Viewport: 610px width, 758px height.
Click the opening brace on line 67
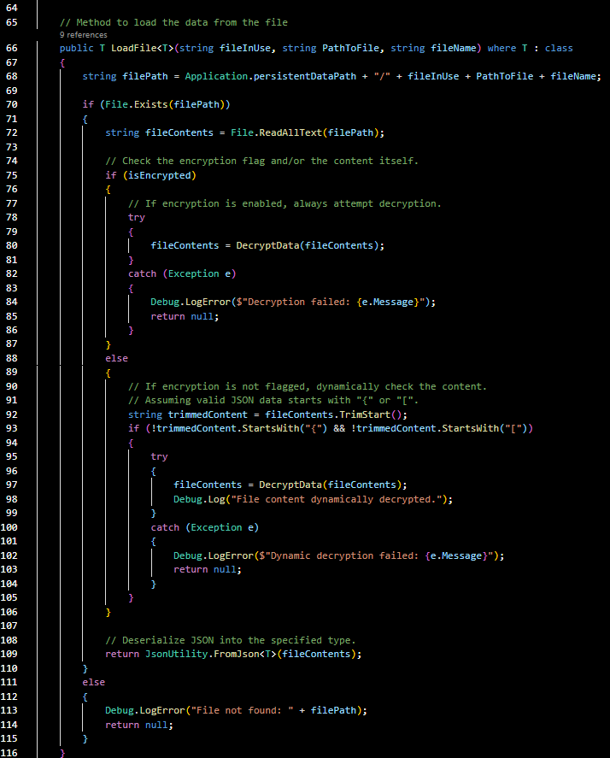(x=62, y=62)
